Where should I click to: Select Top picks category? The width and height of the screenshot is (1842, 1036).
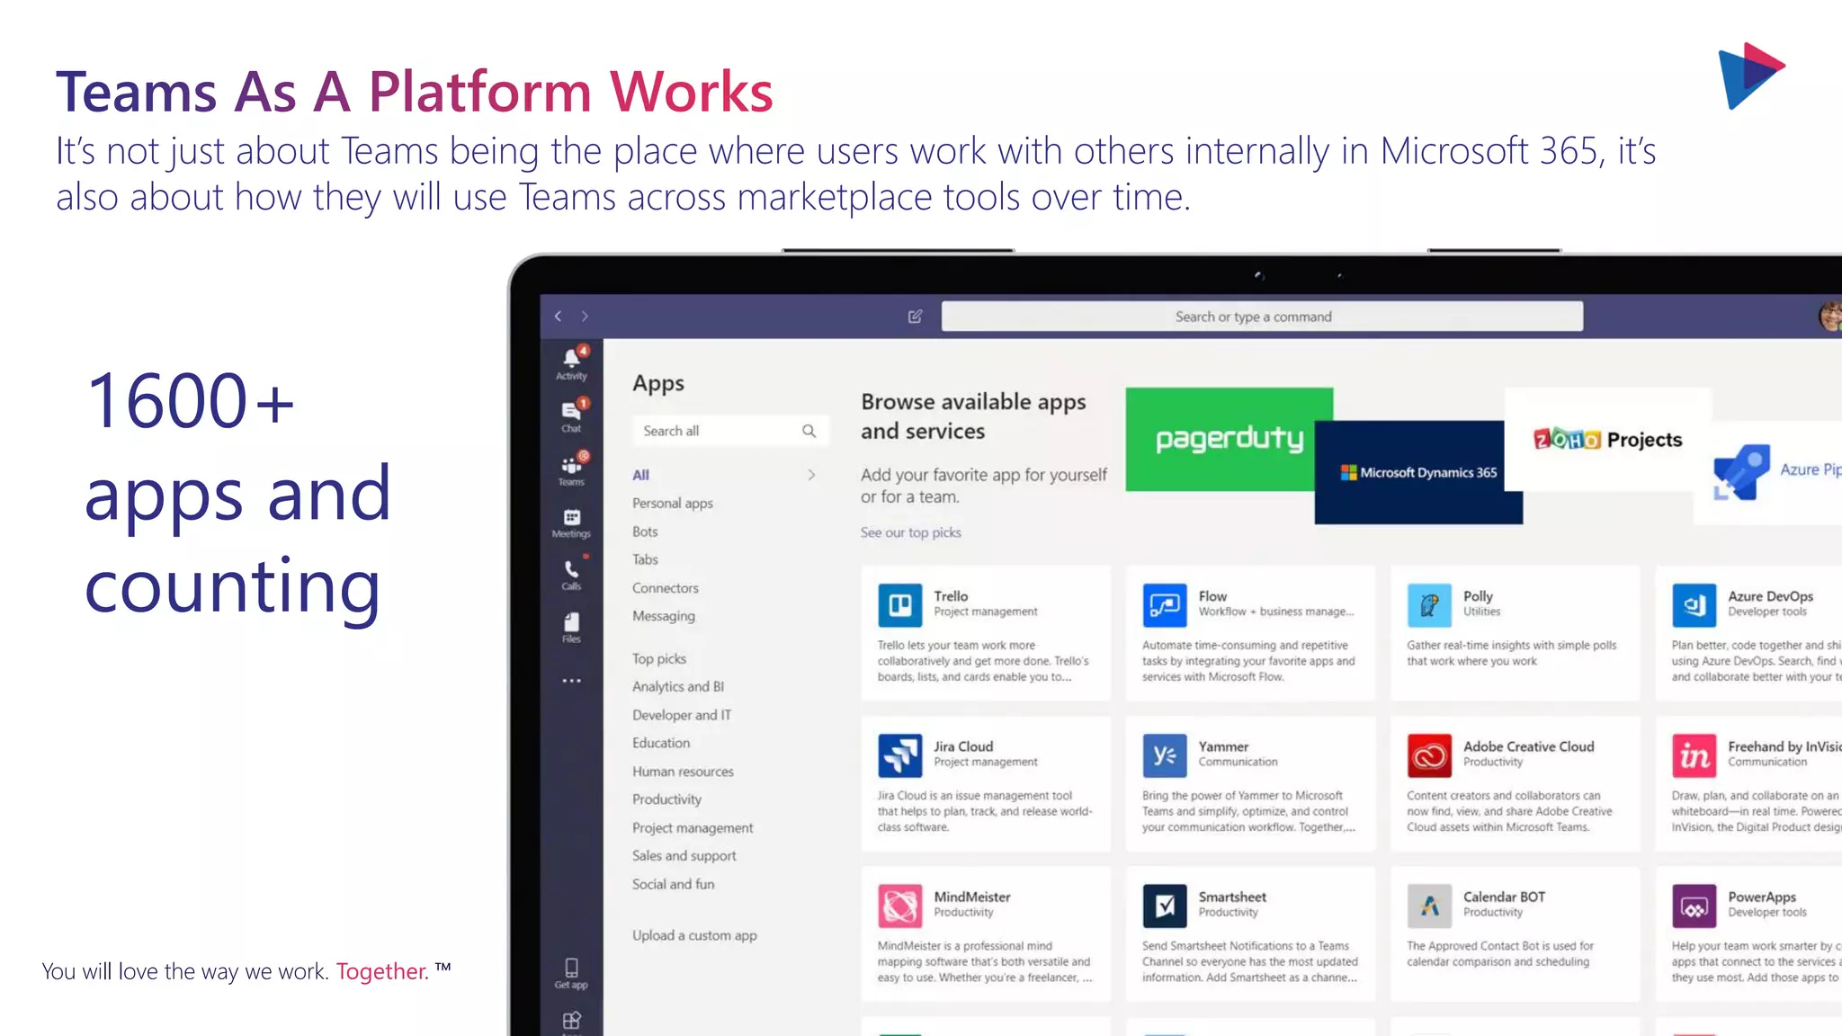658,659
